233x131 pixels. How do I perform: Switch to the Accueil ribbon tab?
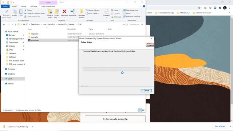coord(14,7)
